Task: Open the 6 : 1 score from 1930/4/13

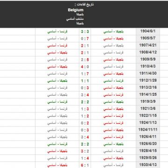Action: [85, 165]
